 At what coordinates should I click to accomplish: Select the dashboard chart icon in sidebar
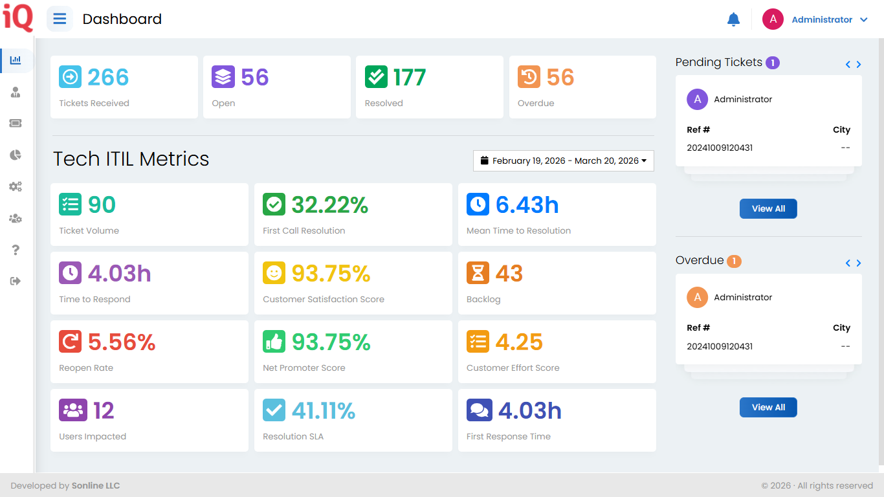(16, 60)
